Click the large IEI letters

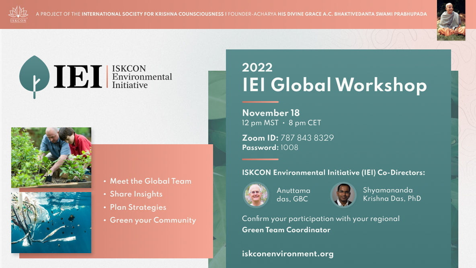pyautogui.click(x=78, y=77)
